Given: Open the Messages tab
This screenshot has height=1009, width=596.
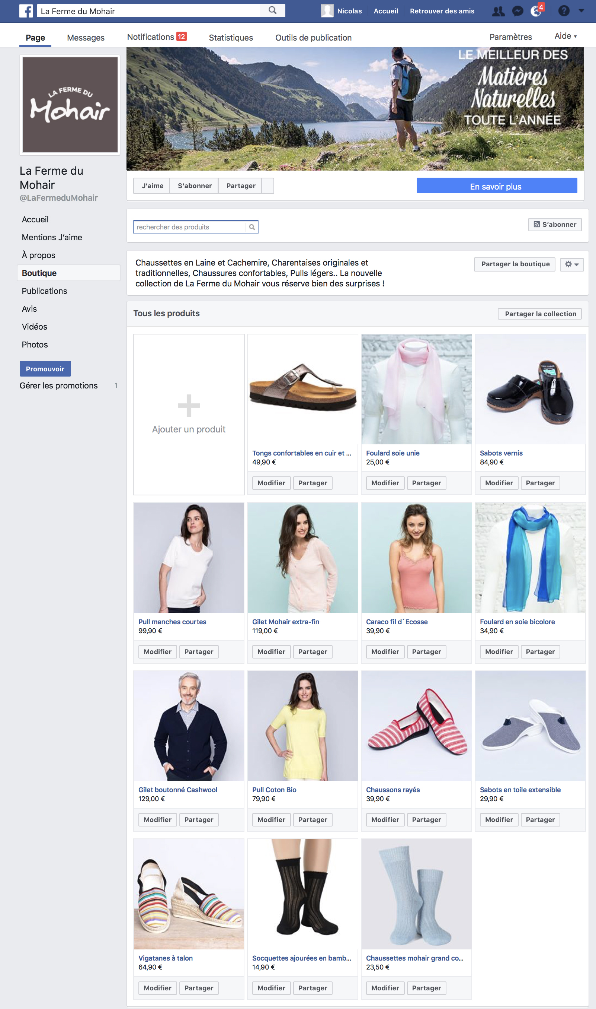Looking at the screenshot, I should [86, 38].
